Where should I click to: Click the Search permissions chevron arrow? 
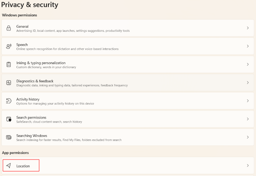pos(248,119)
